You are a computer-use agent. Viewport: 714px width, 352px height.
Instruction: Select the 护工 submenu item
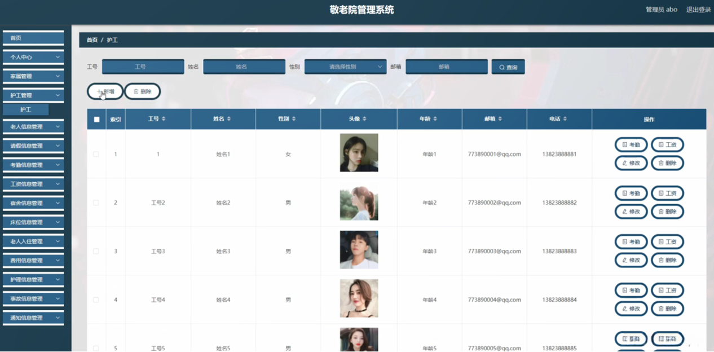click(x=26, y=109)
